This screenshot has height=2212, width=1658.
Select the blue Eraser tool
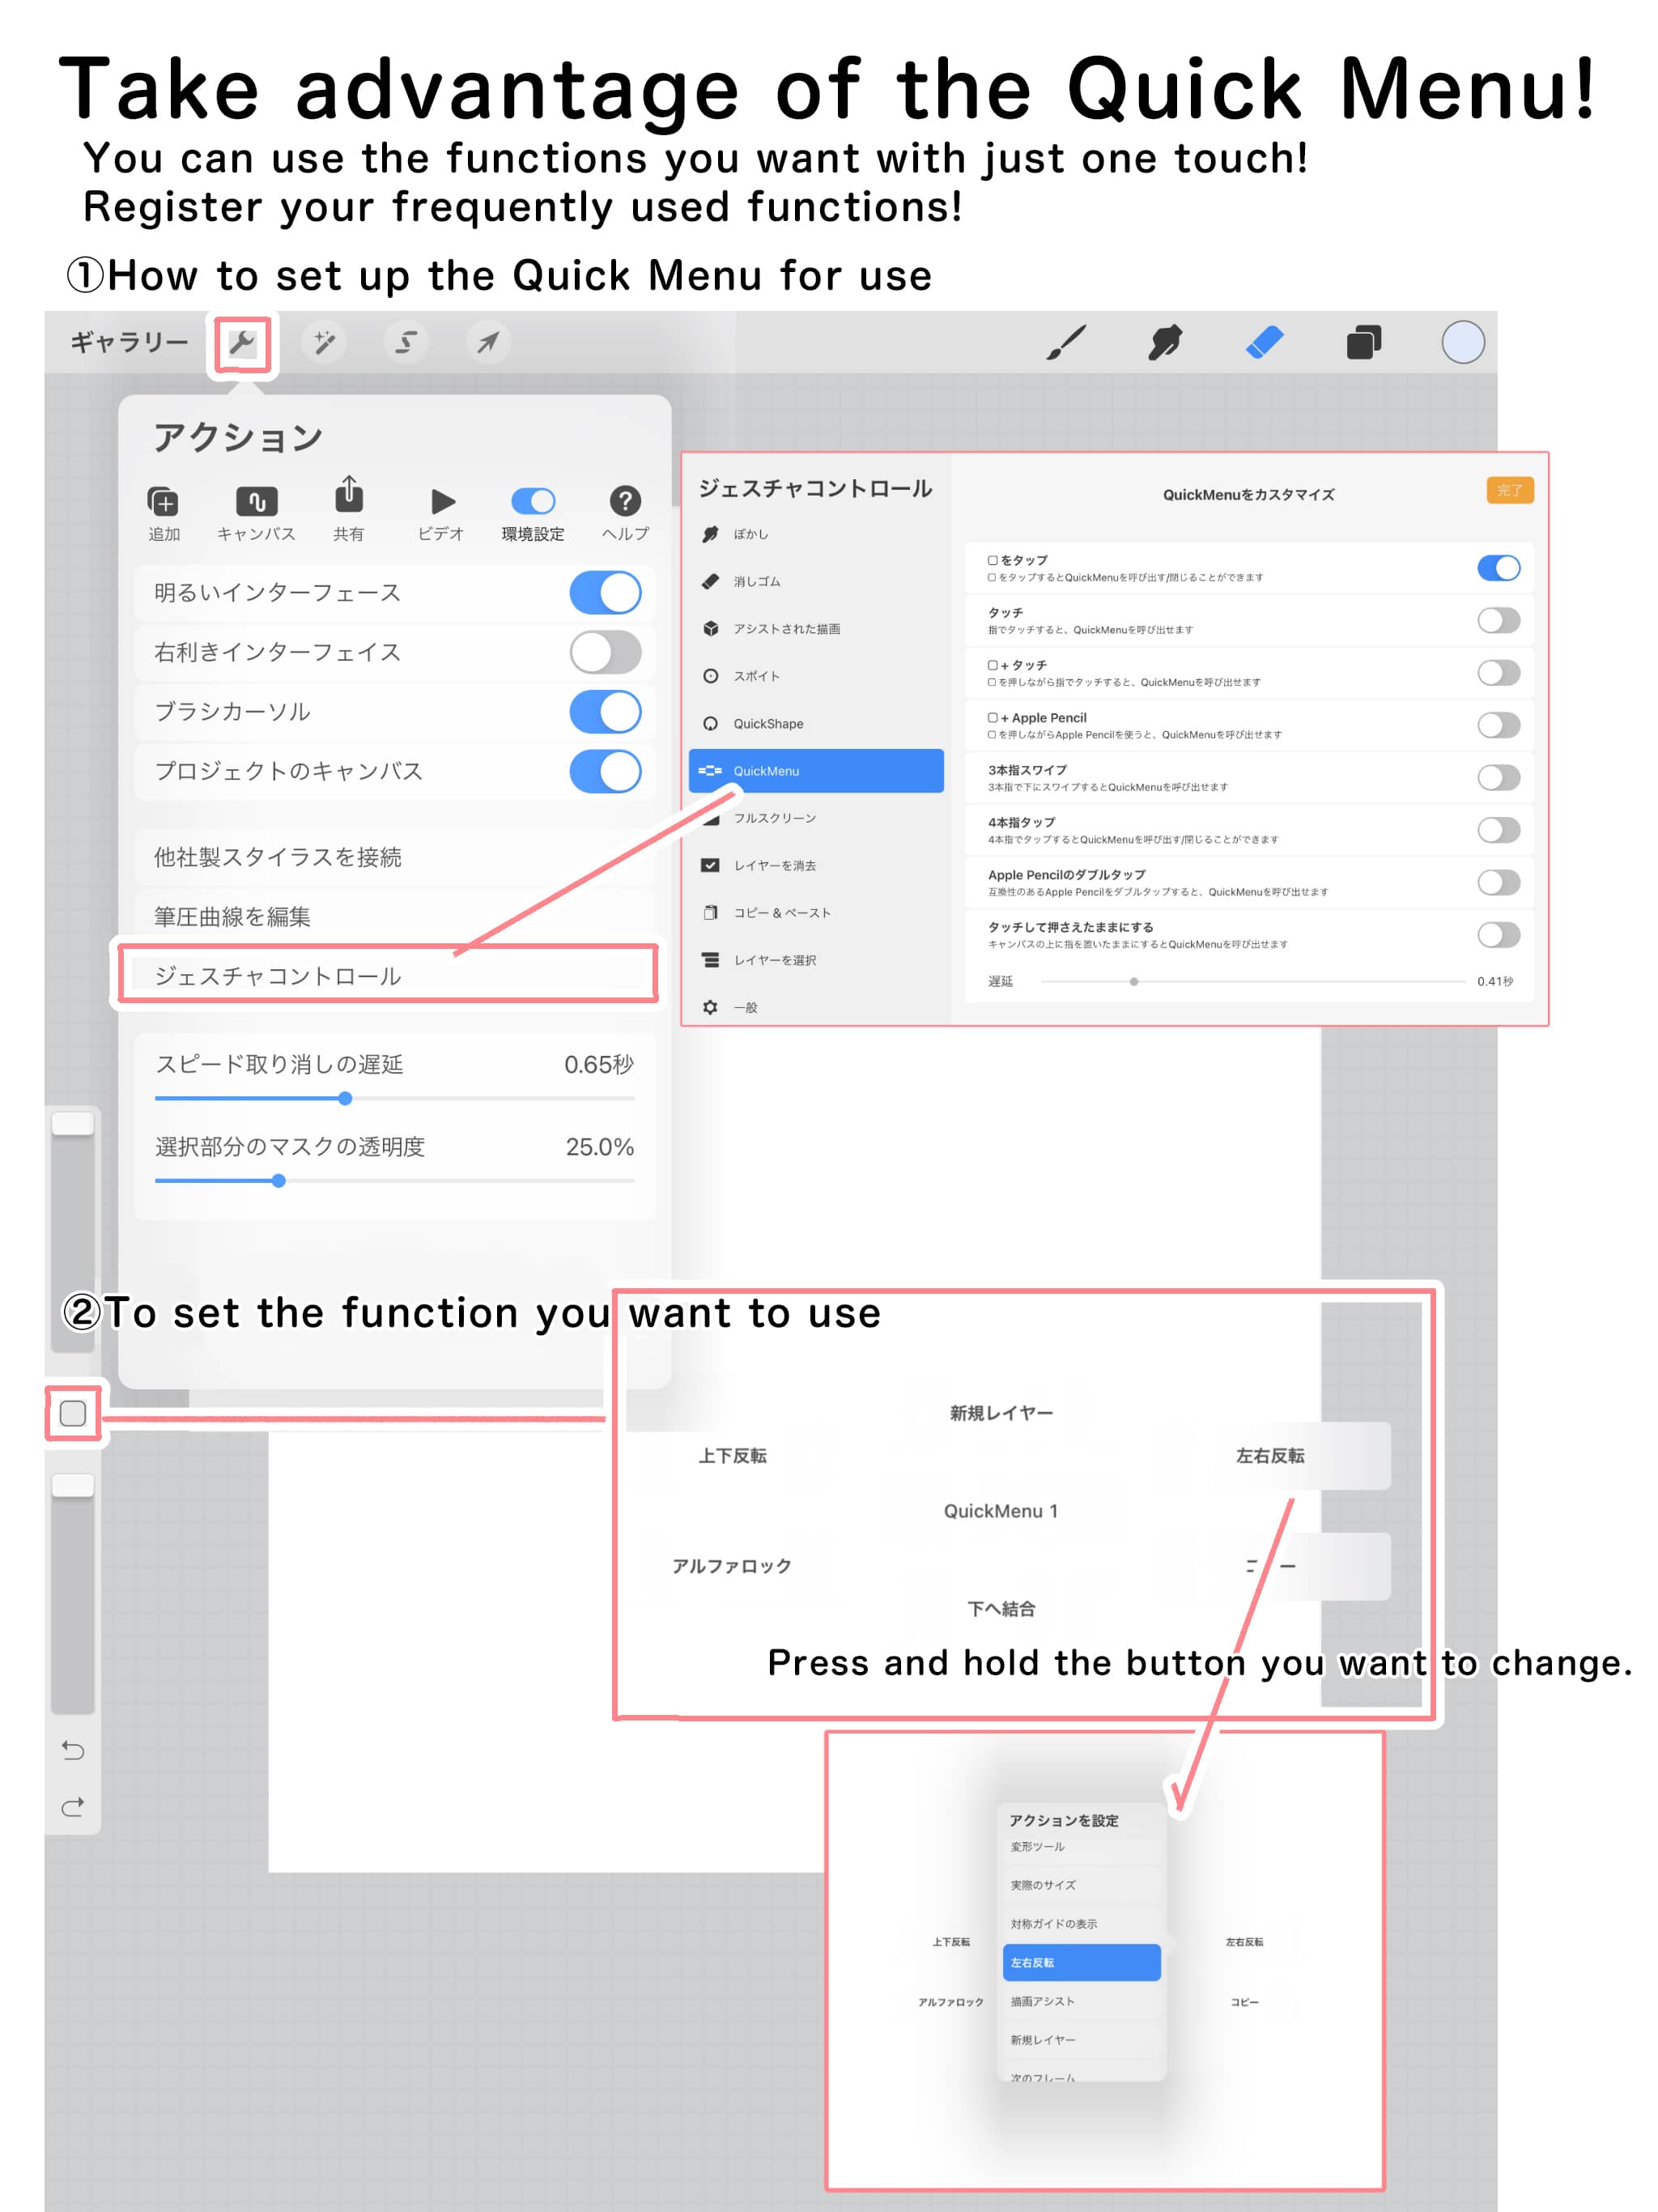1265,343
